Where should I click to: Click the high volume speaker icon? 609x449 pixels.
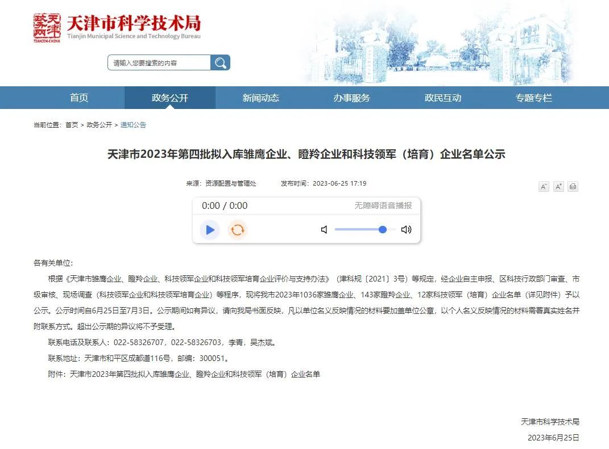pyautogui.click(x=406, y=229)
